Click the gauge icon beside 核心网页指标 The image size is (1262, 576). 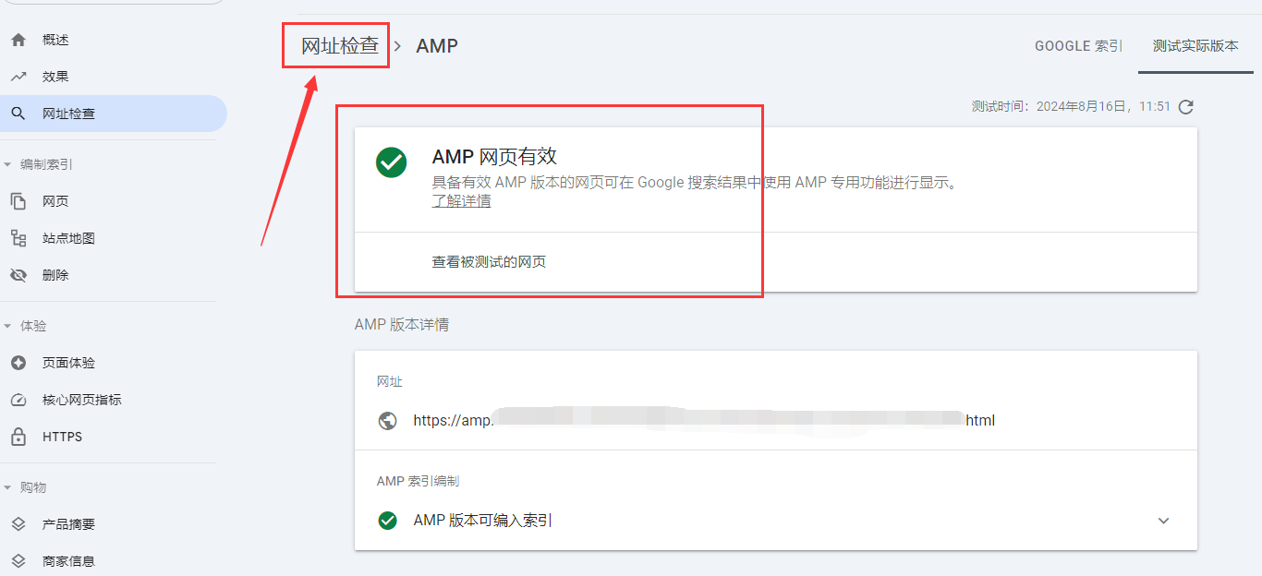tap(18, 400)
